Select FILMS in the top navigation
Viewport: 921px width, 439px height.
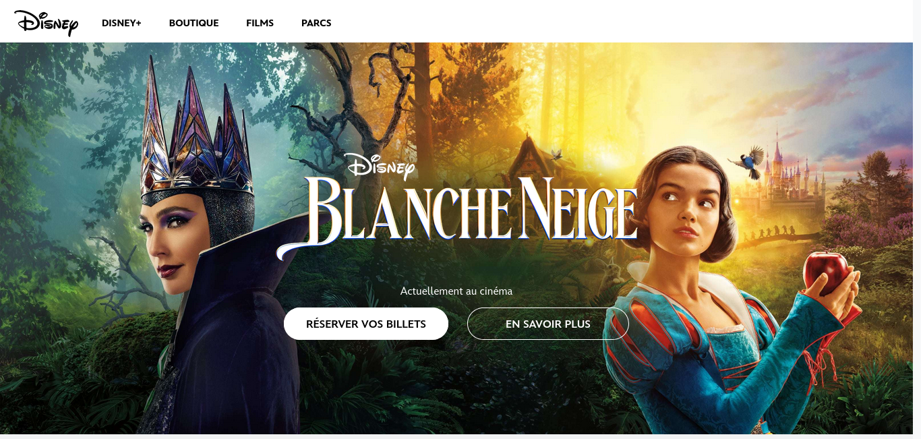[x=260, y=23]
